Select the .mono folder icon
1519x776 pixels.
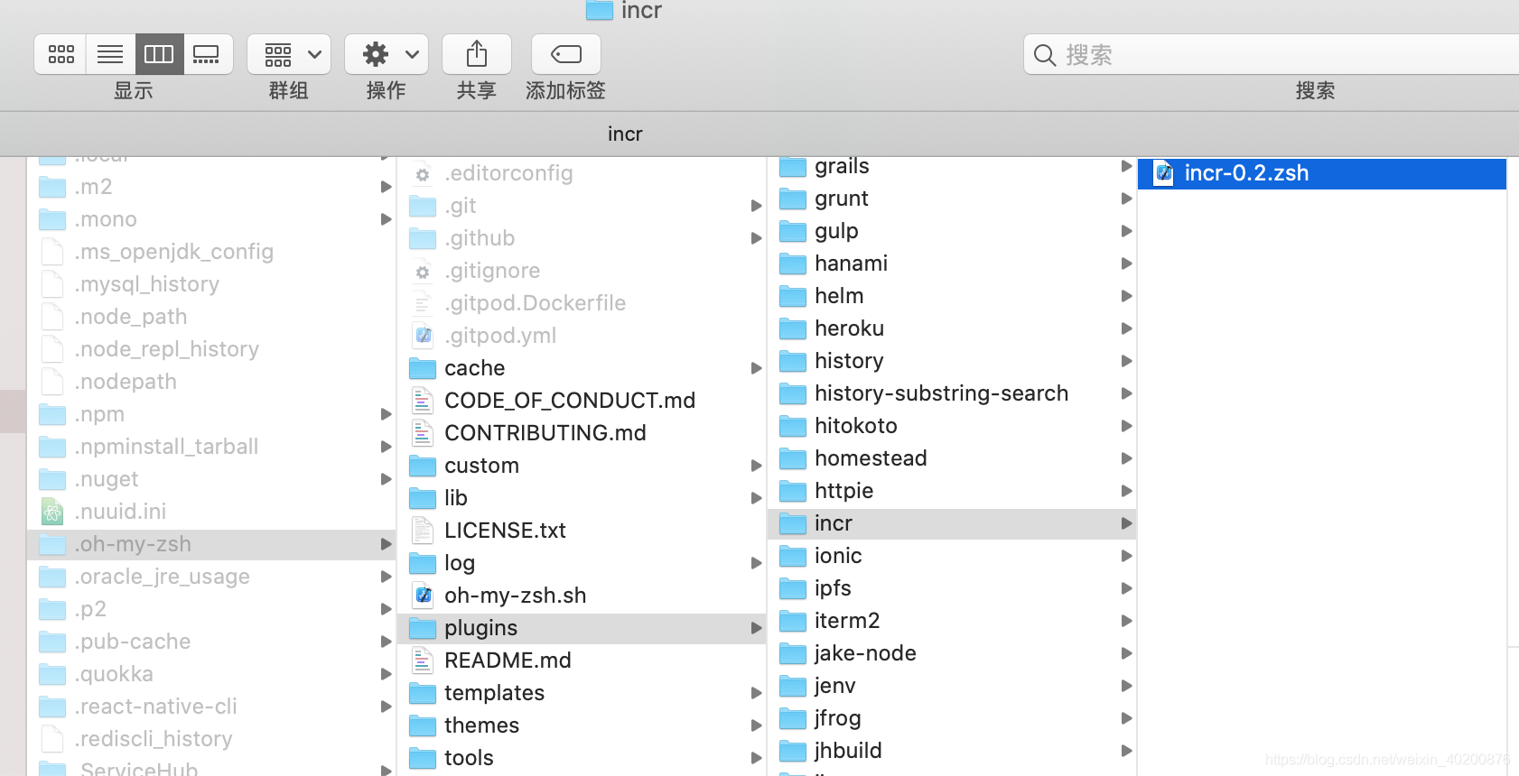(53, 219)
